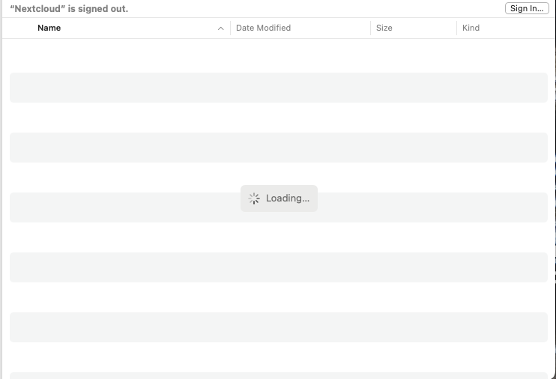Click the Sign In... button
This screenshot has height=379, width=556.
(x=527, y=8)
